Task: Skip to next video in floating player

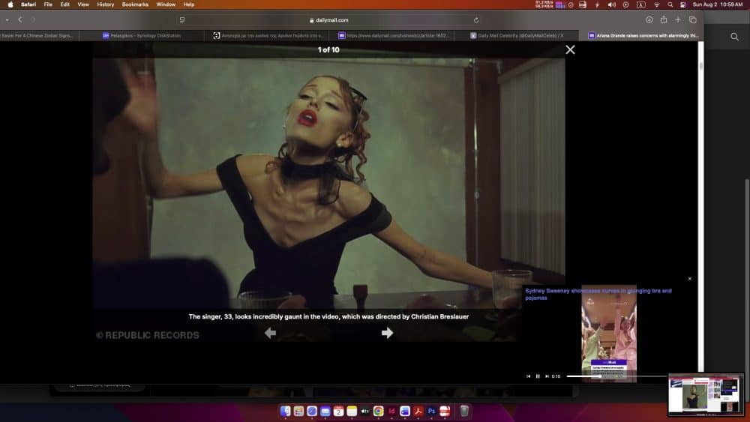Action: click(x=547, y=376)
